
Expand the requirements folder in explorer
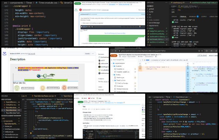click(x=153, y=26)
